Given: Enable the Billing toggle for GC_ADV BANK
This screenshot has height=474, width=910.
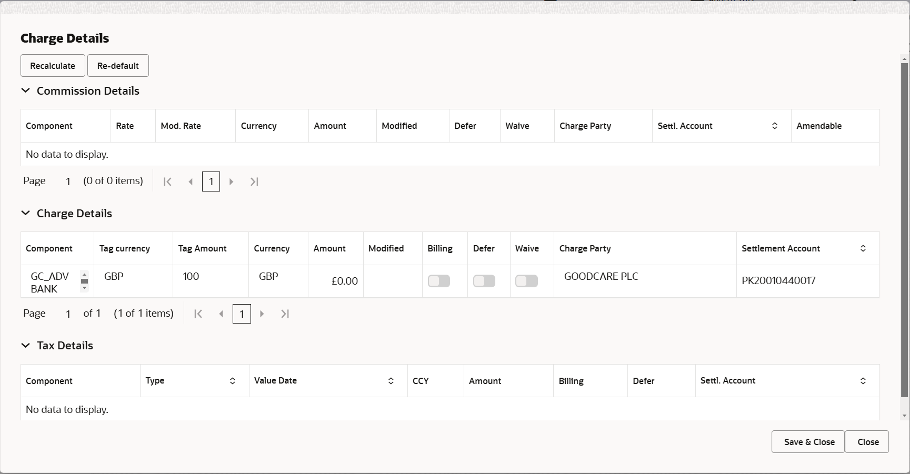Looking at the screenshot, I should coord(438,281).
